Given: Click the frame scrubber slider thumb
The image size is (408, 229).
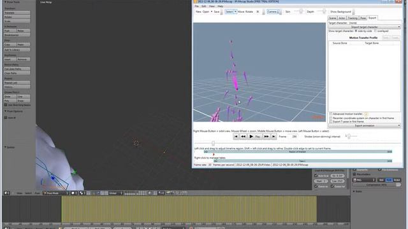Looking at the screenshot, I should click(213, 143).
